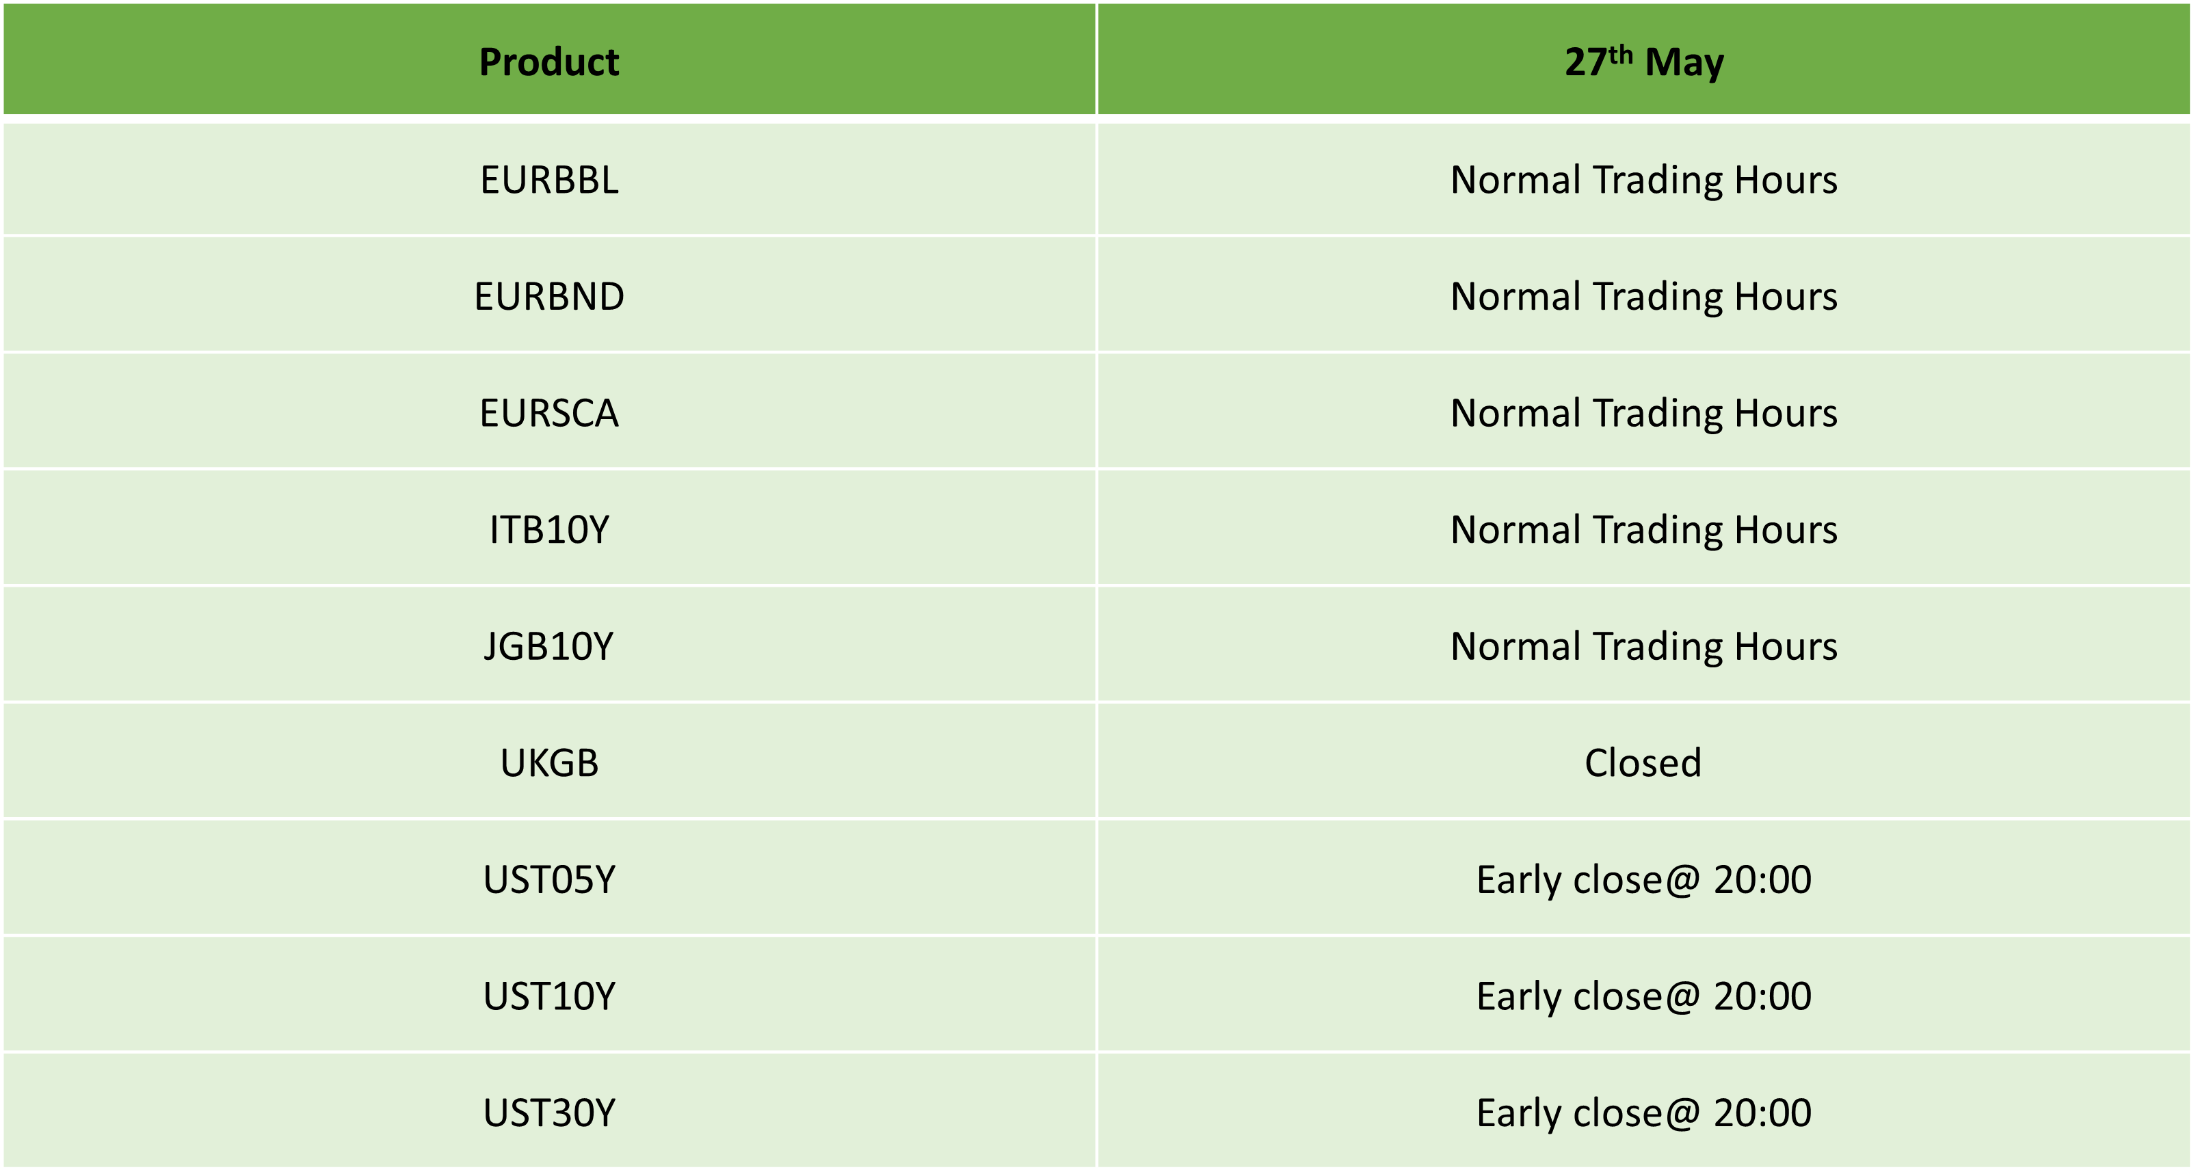Image resolution: width=2198 pixels, height=1172 pixels.
Task: Click UST30Y Early close@ 20:00 cell
Action: (1643, 1111)
